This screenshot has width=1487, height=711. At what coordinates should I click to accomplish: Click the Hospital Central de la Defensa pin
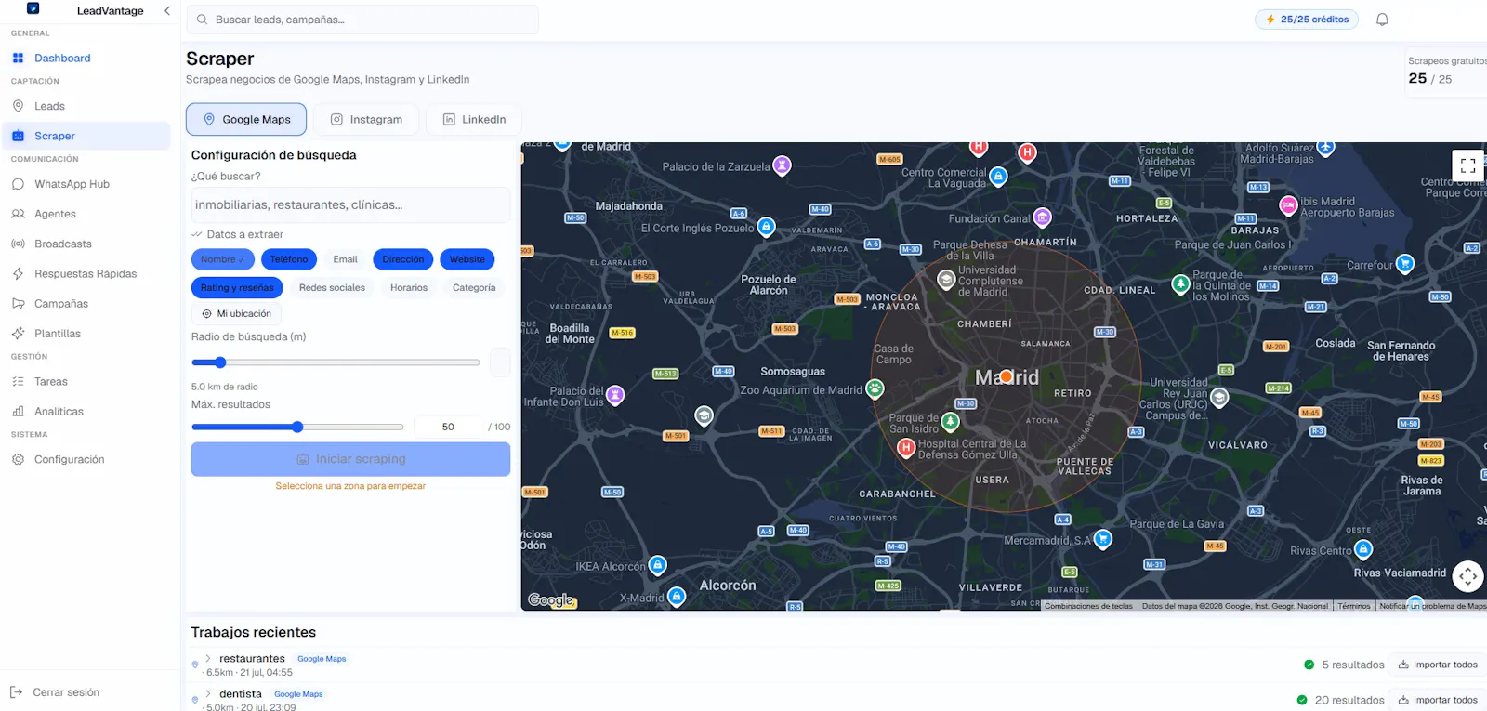[x=906, y=448]
